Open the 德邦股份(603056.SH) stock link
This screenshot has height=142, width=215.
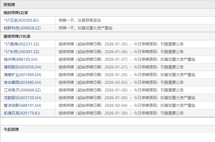coord(23,67)
